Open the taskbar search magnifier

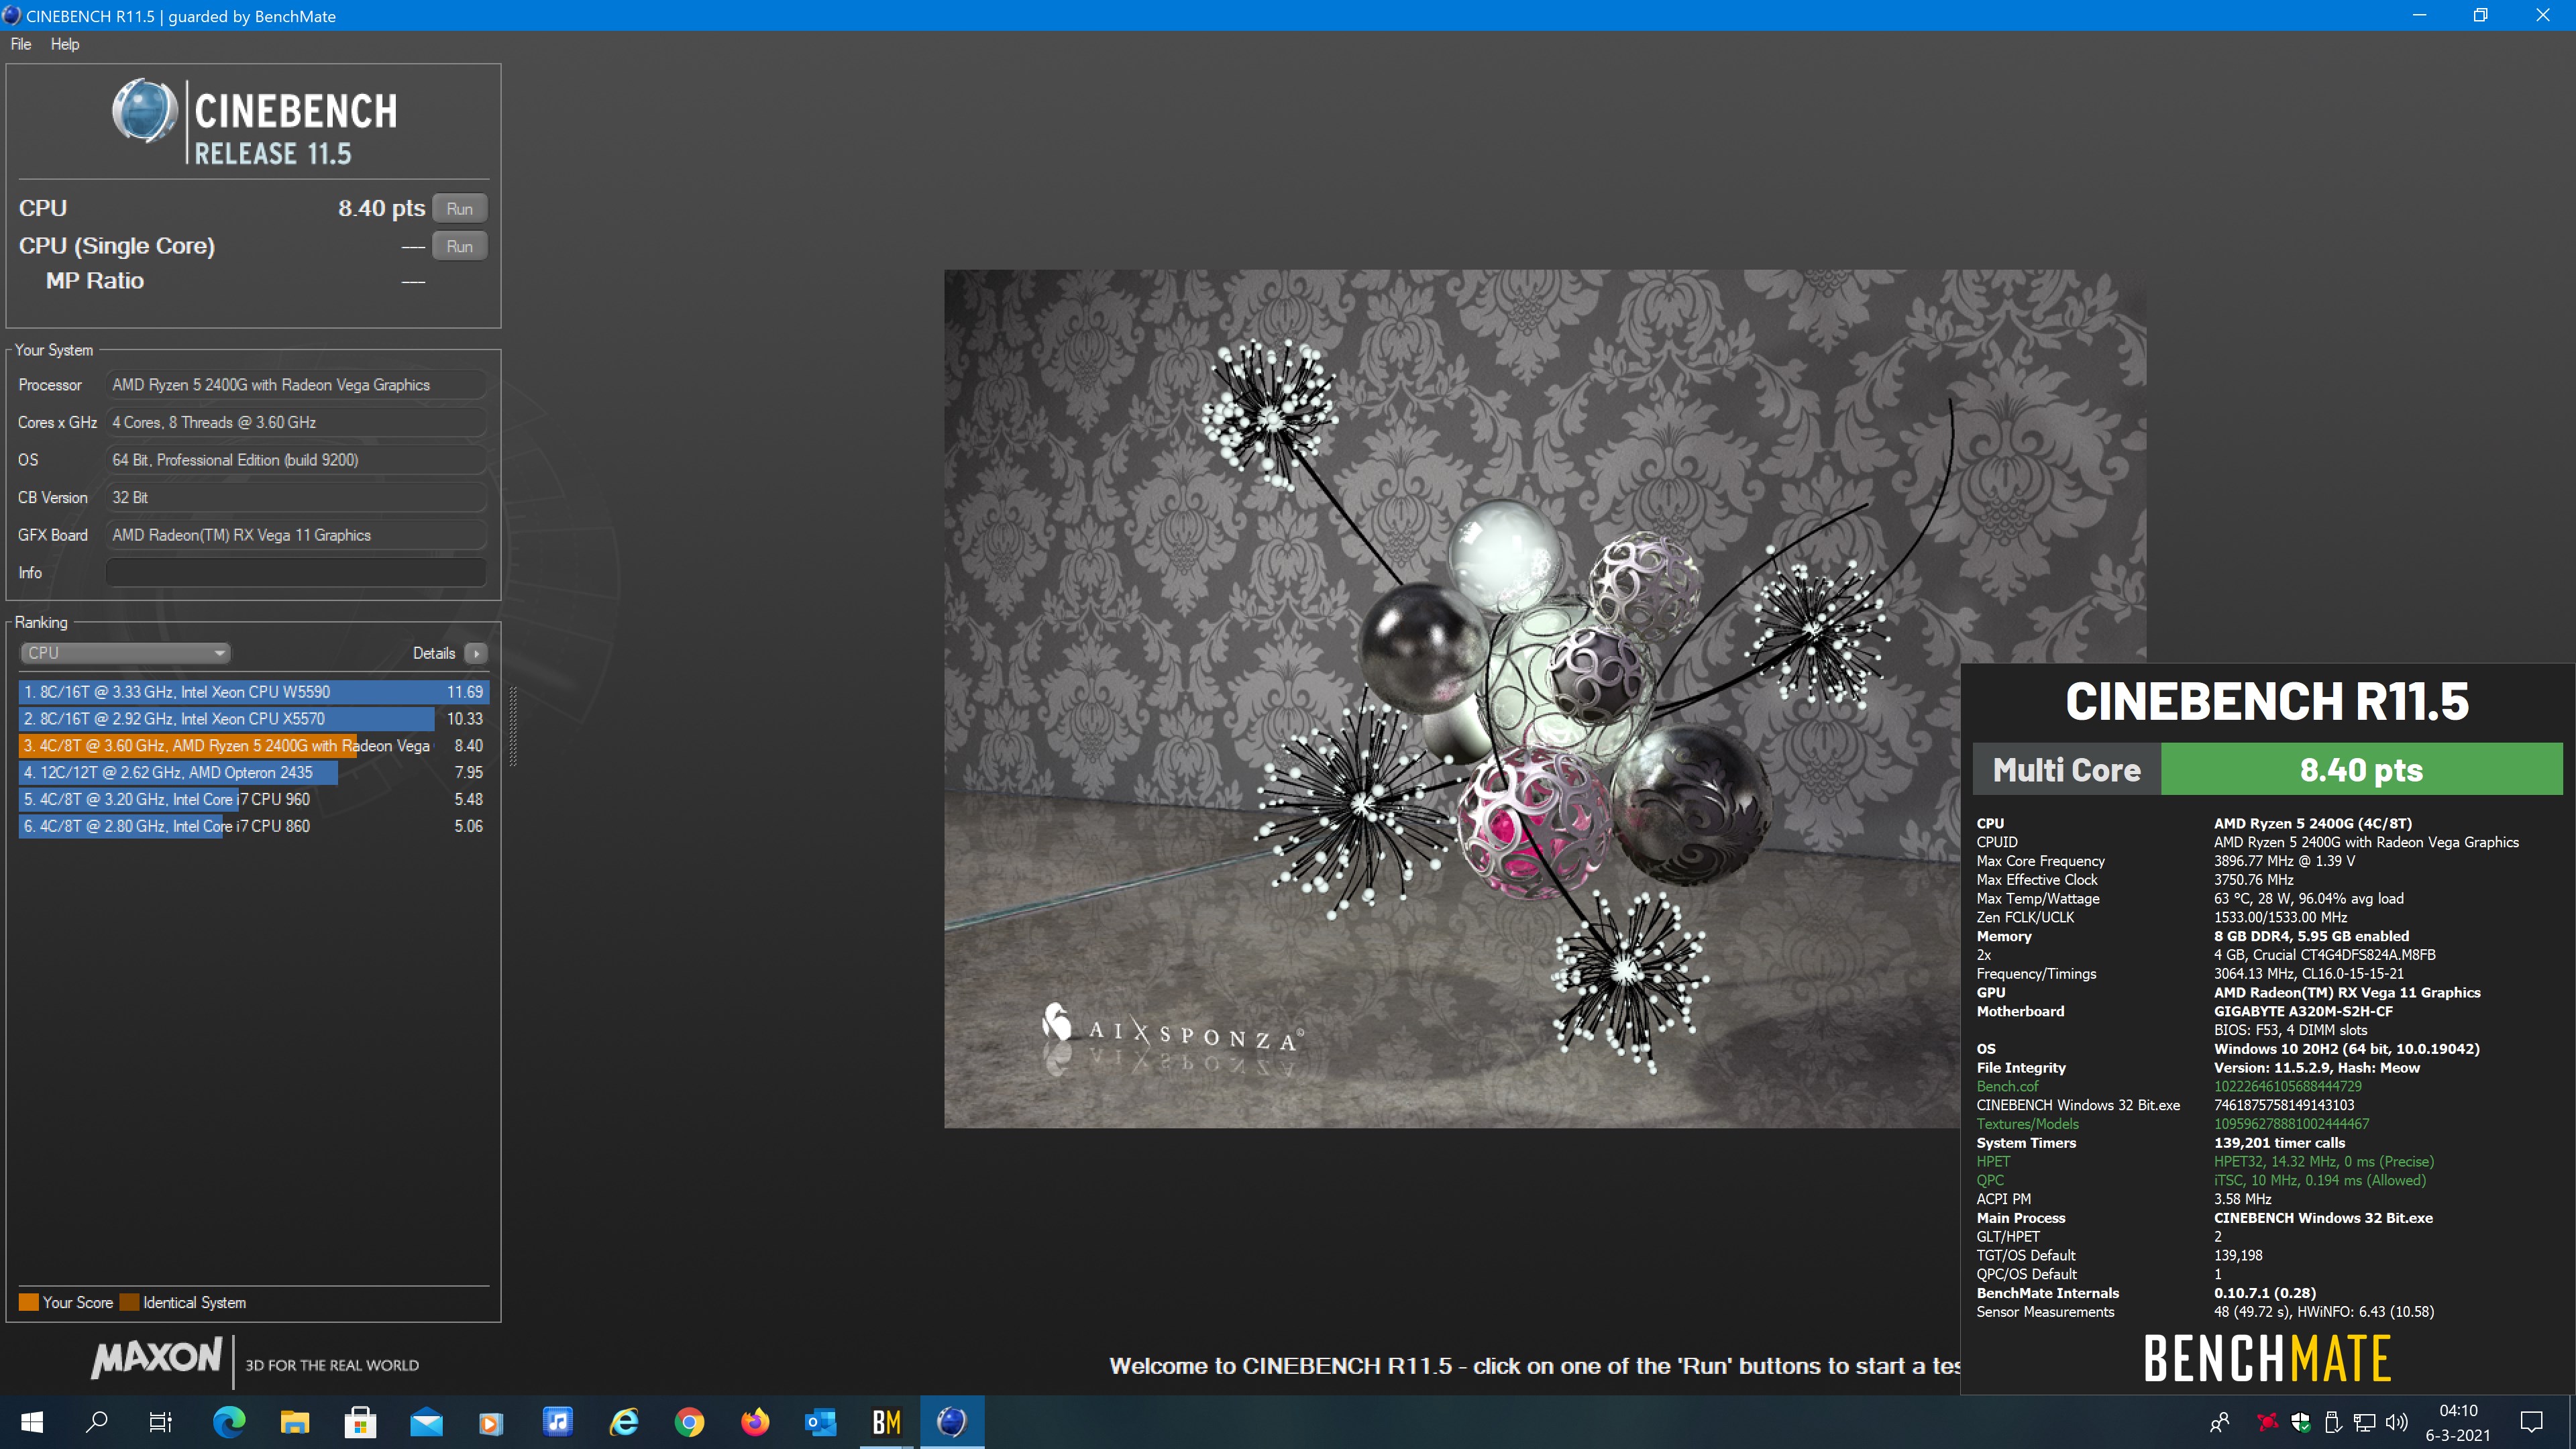[97, 1422]
